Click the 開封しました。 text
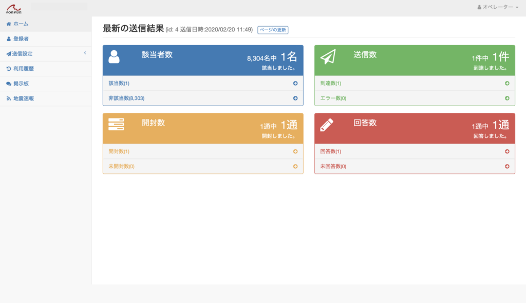 (x=279, y=136)
